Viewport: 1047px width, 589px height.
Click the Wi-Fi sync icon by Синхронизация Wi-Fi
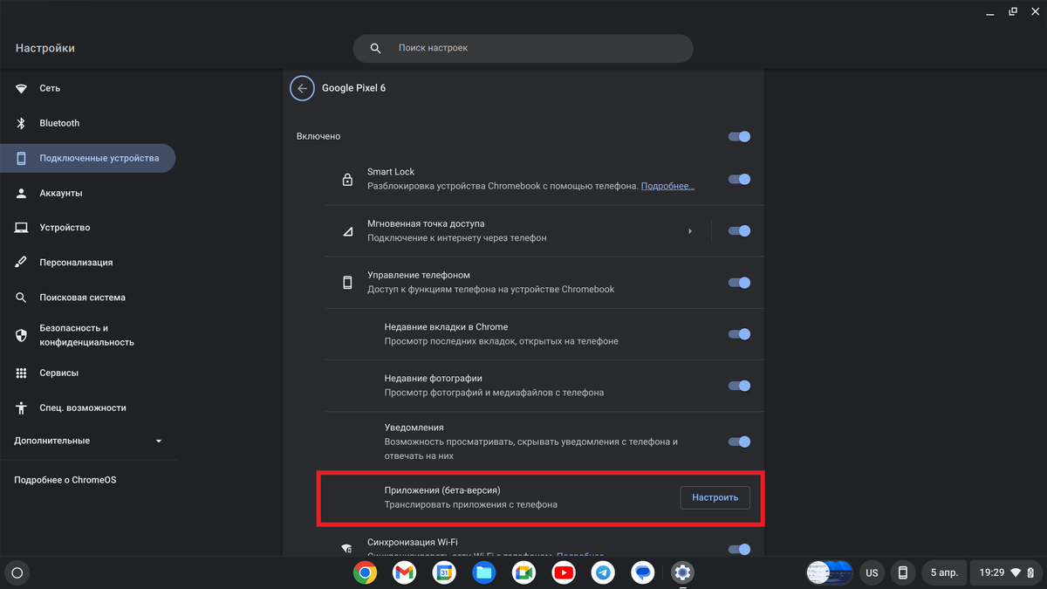point(347,549)
